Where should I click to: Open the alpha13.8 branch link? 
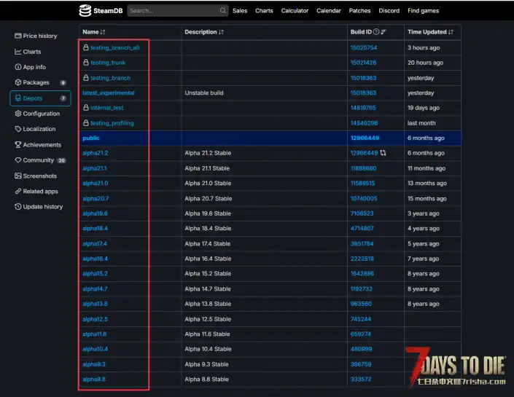tap(95, 304)
